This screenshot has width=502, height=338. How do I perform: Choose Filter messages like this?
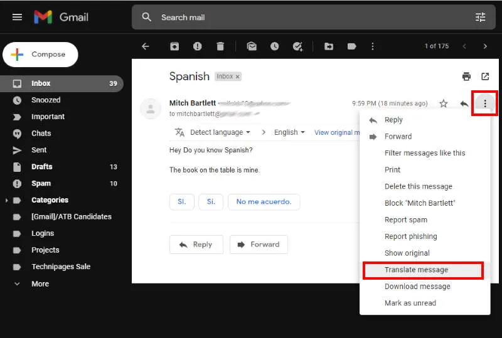point(425,153)
